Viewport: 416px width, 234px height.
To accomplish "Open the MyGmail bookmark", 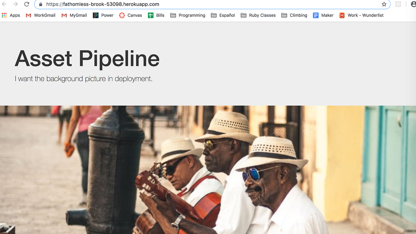I will point(74,15).
